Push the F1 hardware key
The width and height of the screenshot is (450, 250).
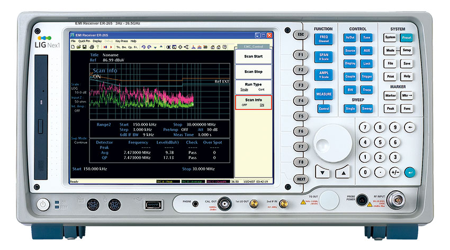tap(301, 54)
